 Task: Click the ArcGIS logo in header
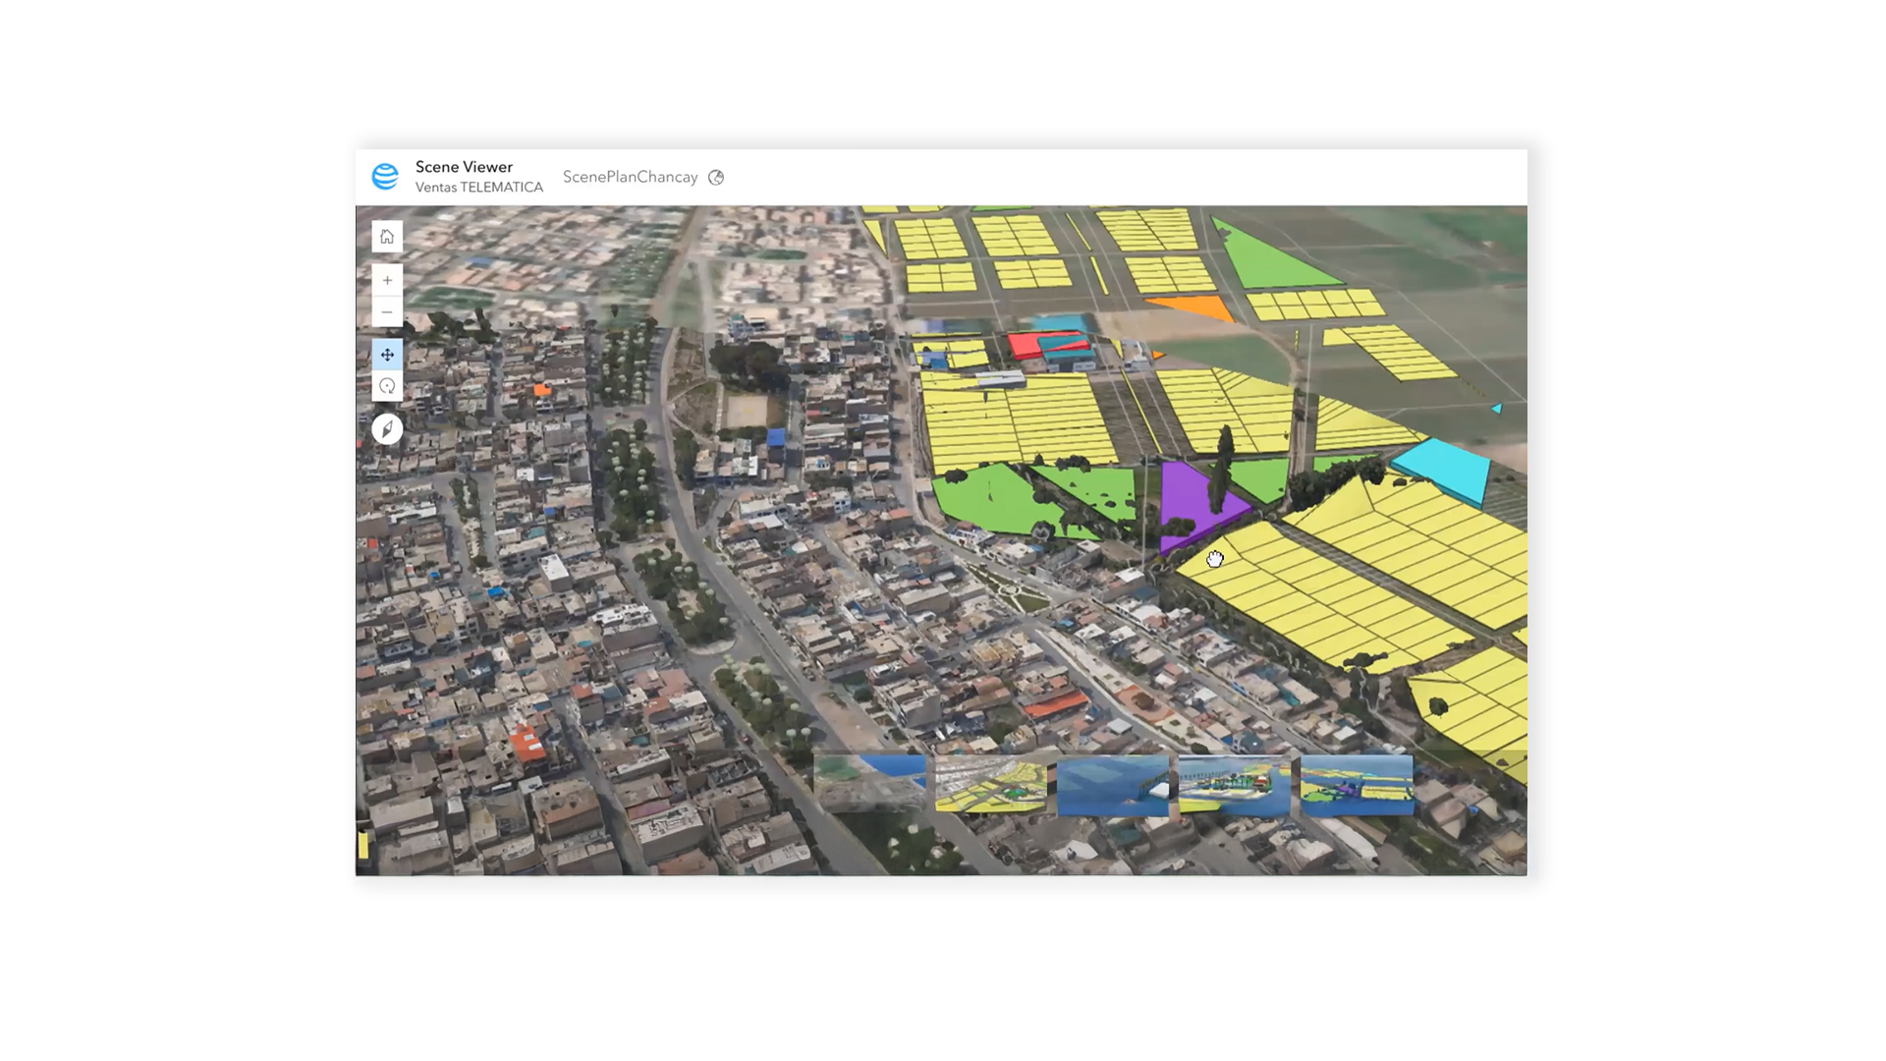tap(385, 177)
